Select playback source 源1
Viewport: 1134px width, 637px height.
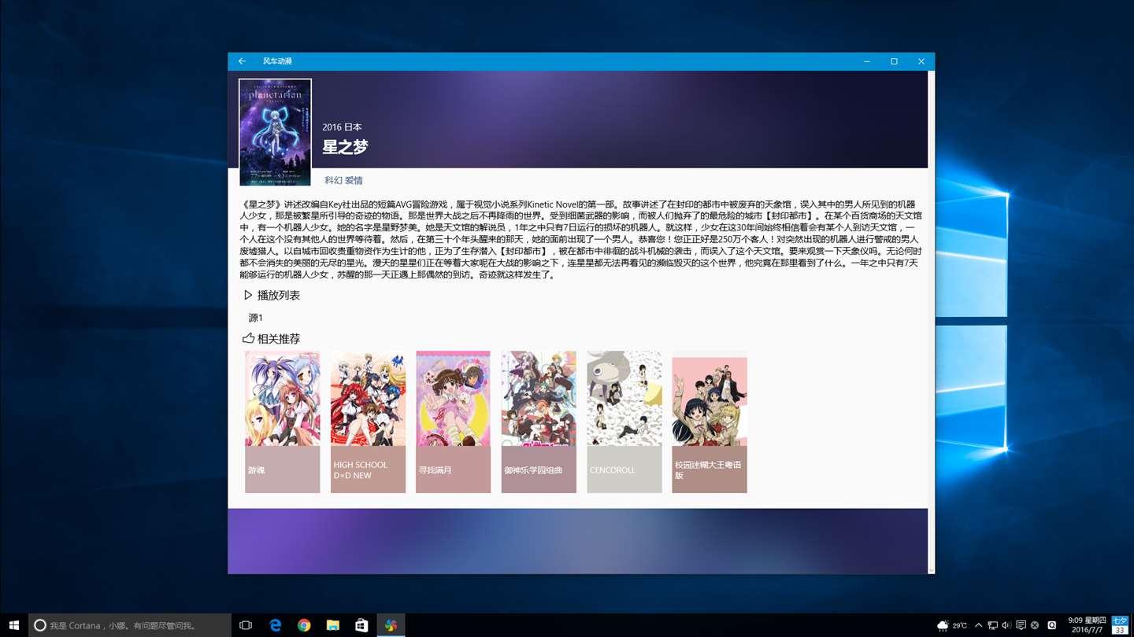tap(256, 318)
